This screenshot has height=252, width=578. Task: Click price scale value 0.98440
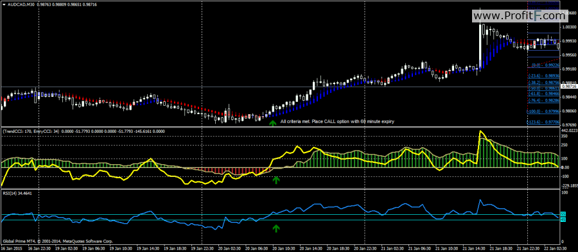pos(568,97)
